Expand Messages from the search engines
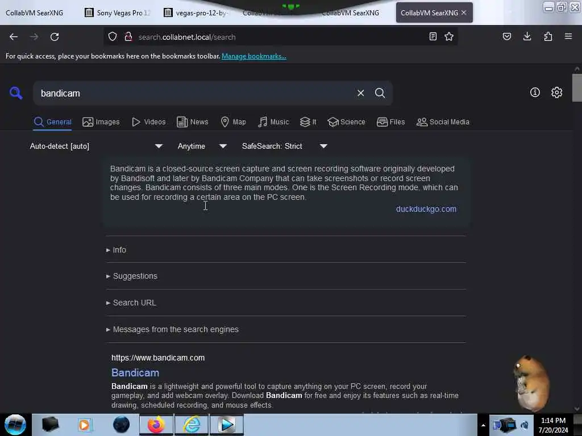 coord(172,330)
